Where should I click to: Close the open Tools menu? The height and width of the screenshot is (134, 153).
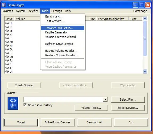point(45,11)
